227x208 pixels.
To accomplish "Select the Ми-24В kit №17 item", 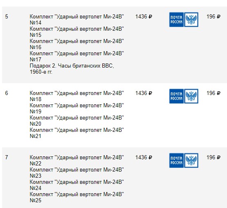I will [x=77, y=57].
